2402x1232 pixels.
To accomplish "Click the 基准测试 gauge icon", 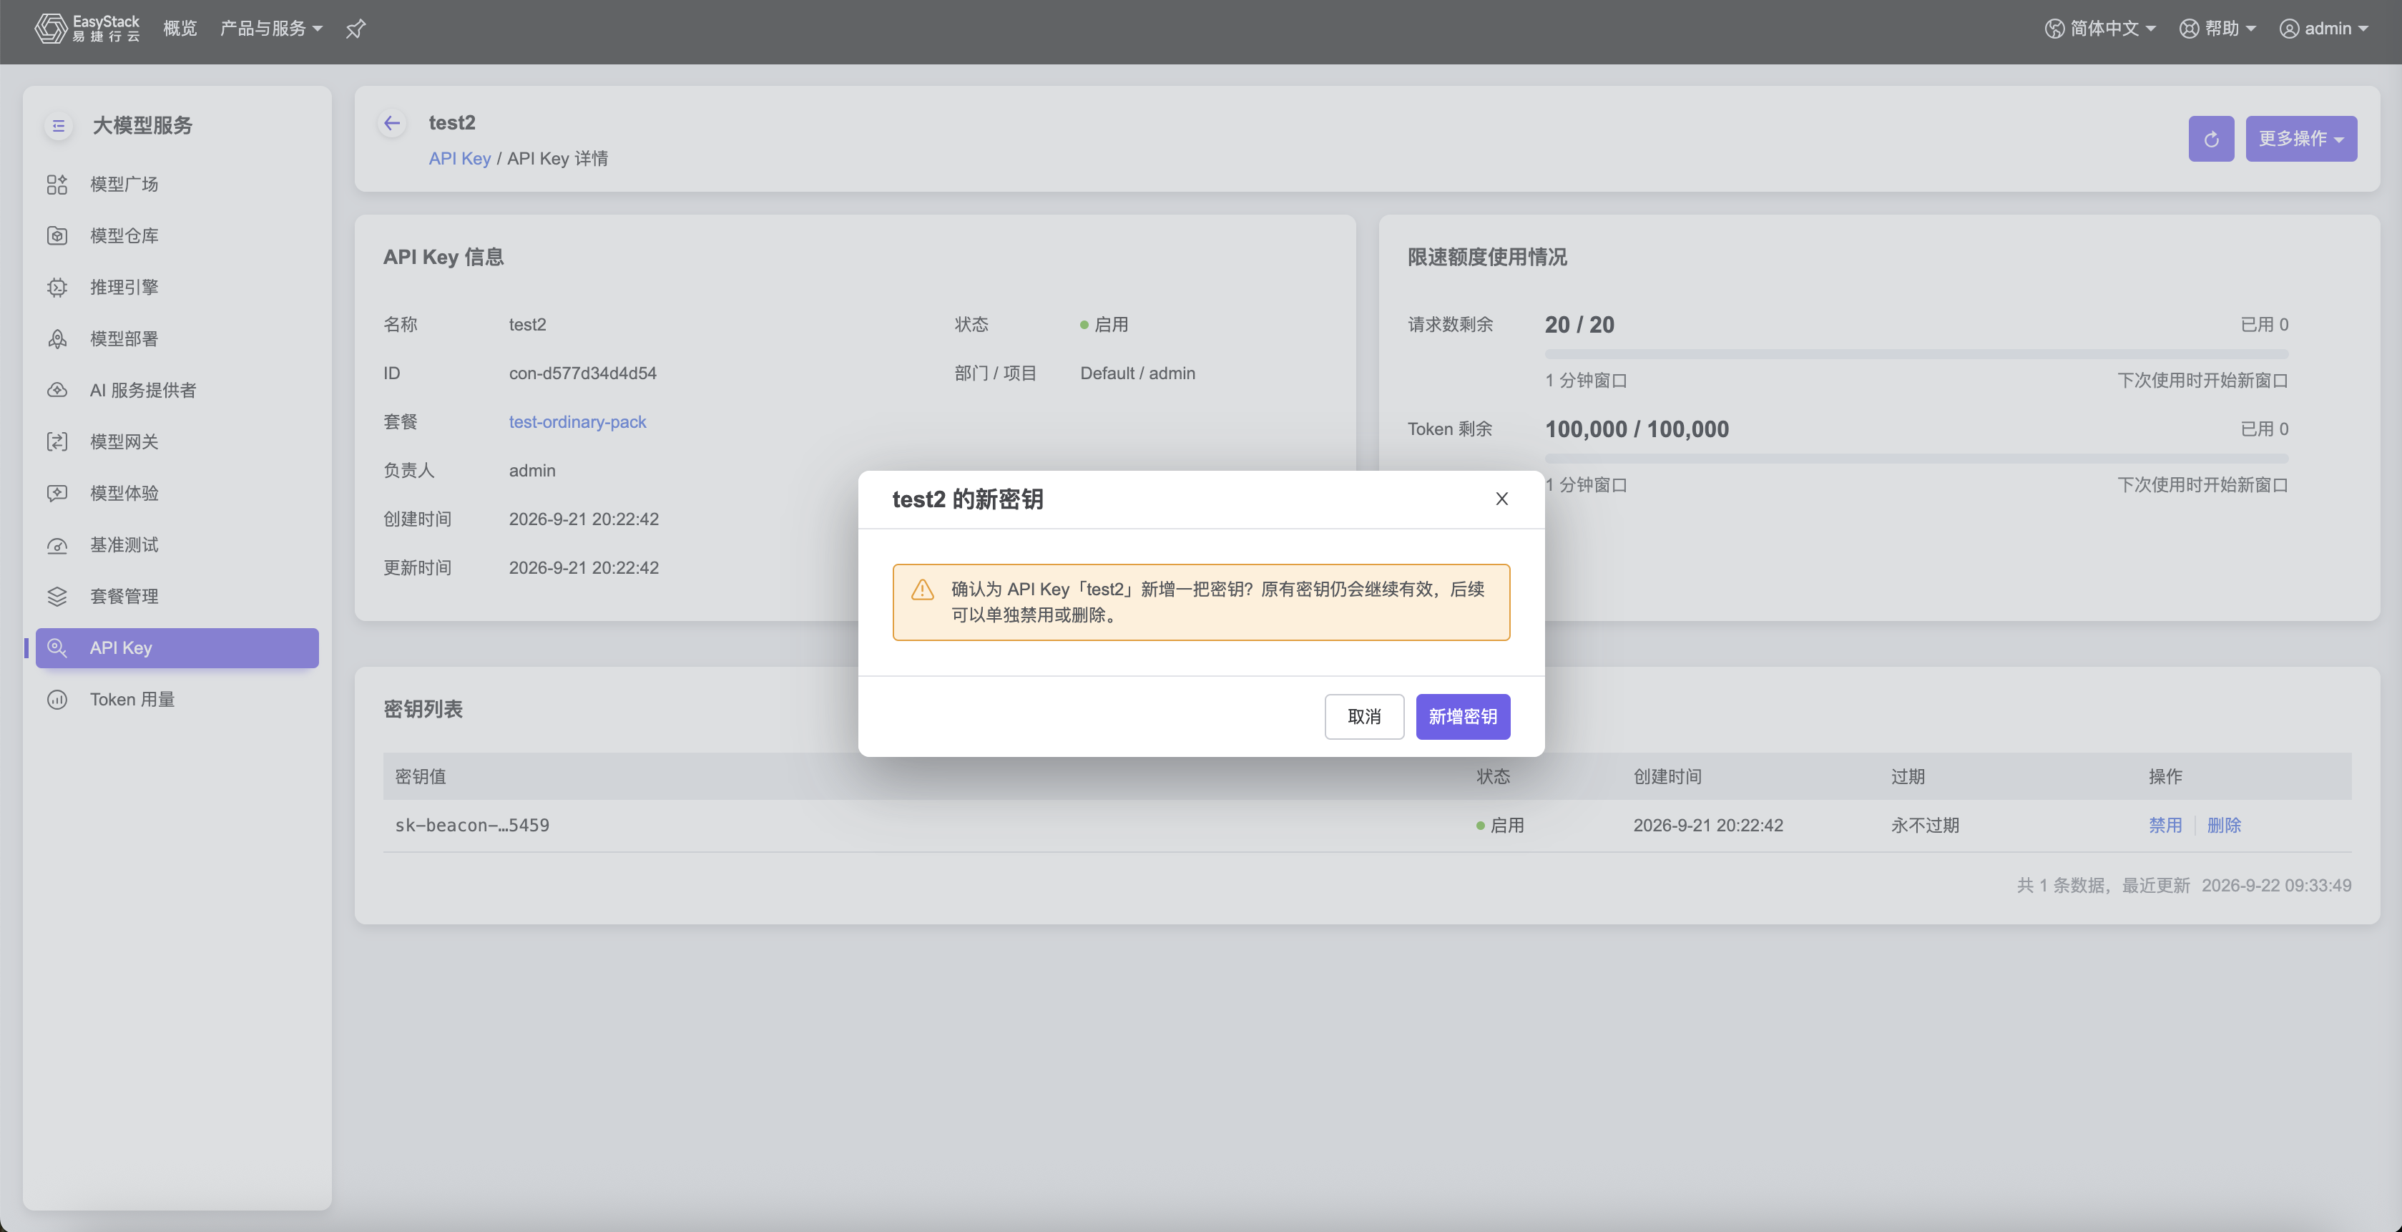I will 57,544.
